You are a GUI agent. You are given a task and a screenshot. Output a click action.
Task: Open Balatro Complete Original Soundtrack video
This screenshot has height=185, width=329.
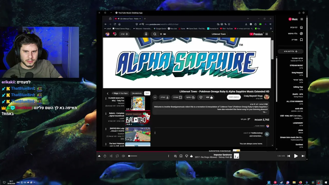pyautogui.click(x=138, y=119)
